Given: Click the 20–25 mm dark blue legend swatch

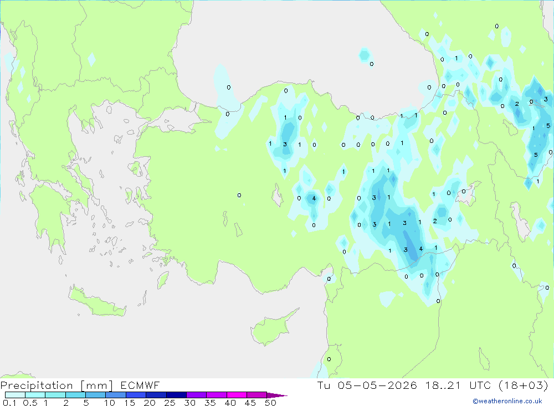Looking at the screenshot, I should point(156,395).
